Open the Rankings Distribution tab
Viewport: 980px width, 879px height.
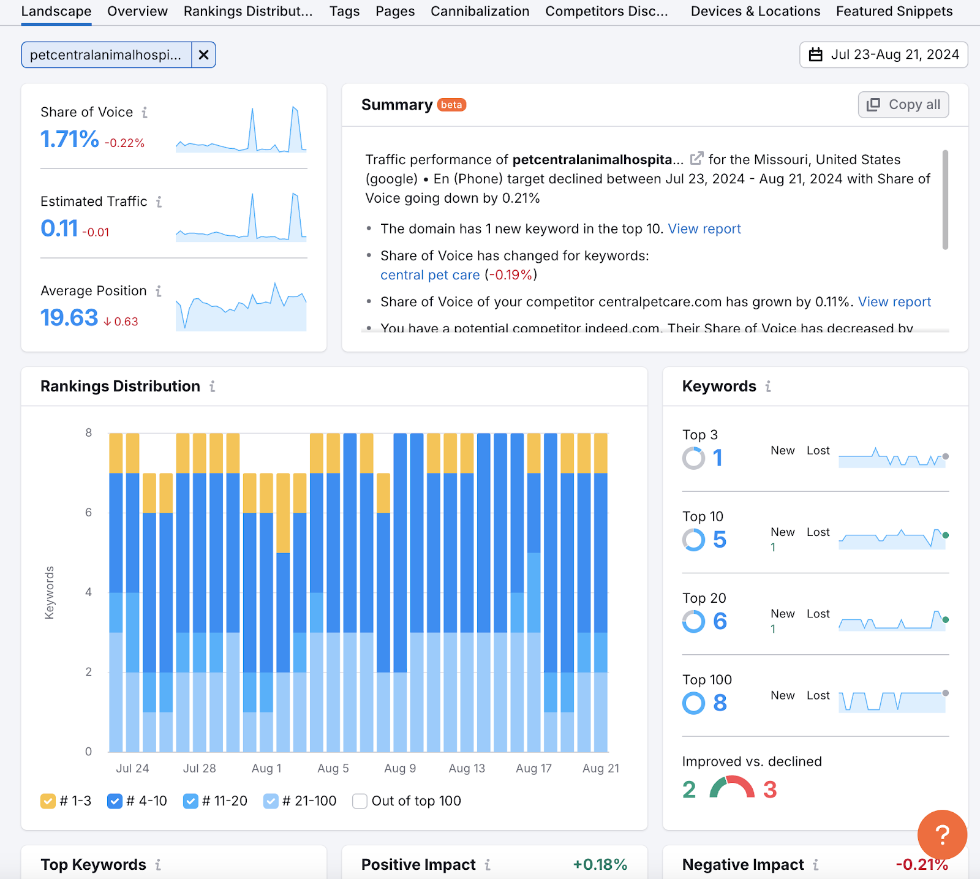248,12
